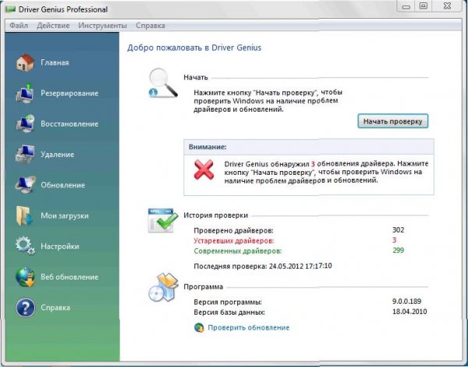Click the Мои загрузки folder icon

[25, 216]
